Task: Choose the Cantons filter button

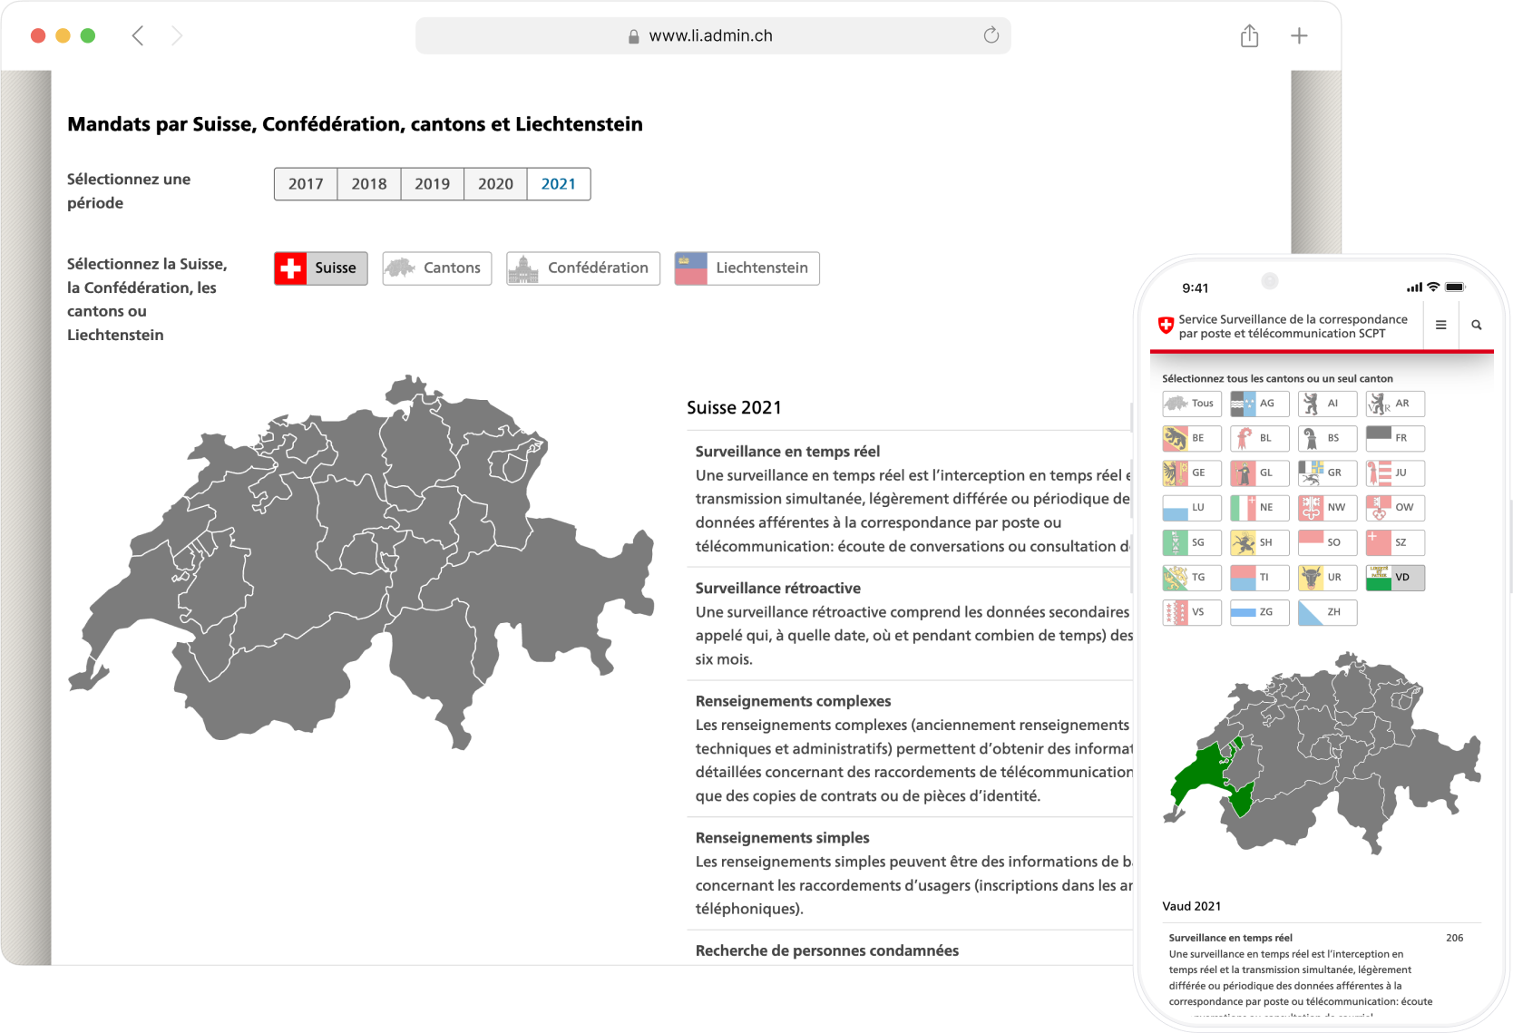Action: click(x=437, y=268)
